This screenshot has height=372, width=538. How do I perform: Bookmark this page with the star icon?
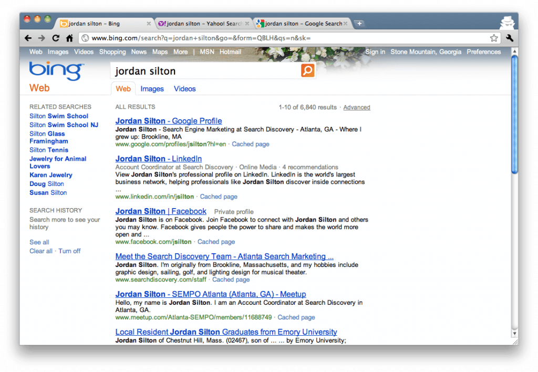tap(494, 38)
